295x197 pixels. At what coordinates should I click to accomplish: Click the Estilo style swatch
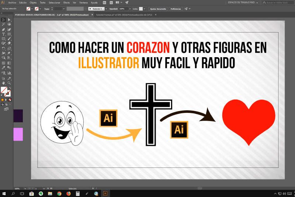coord(141,9)
